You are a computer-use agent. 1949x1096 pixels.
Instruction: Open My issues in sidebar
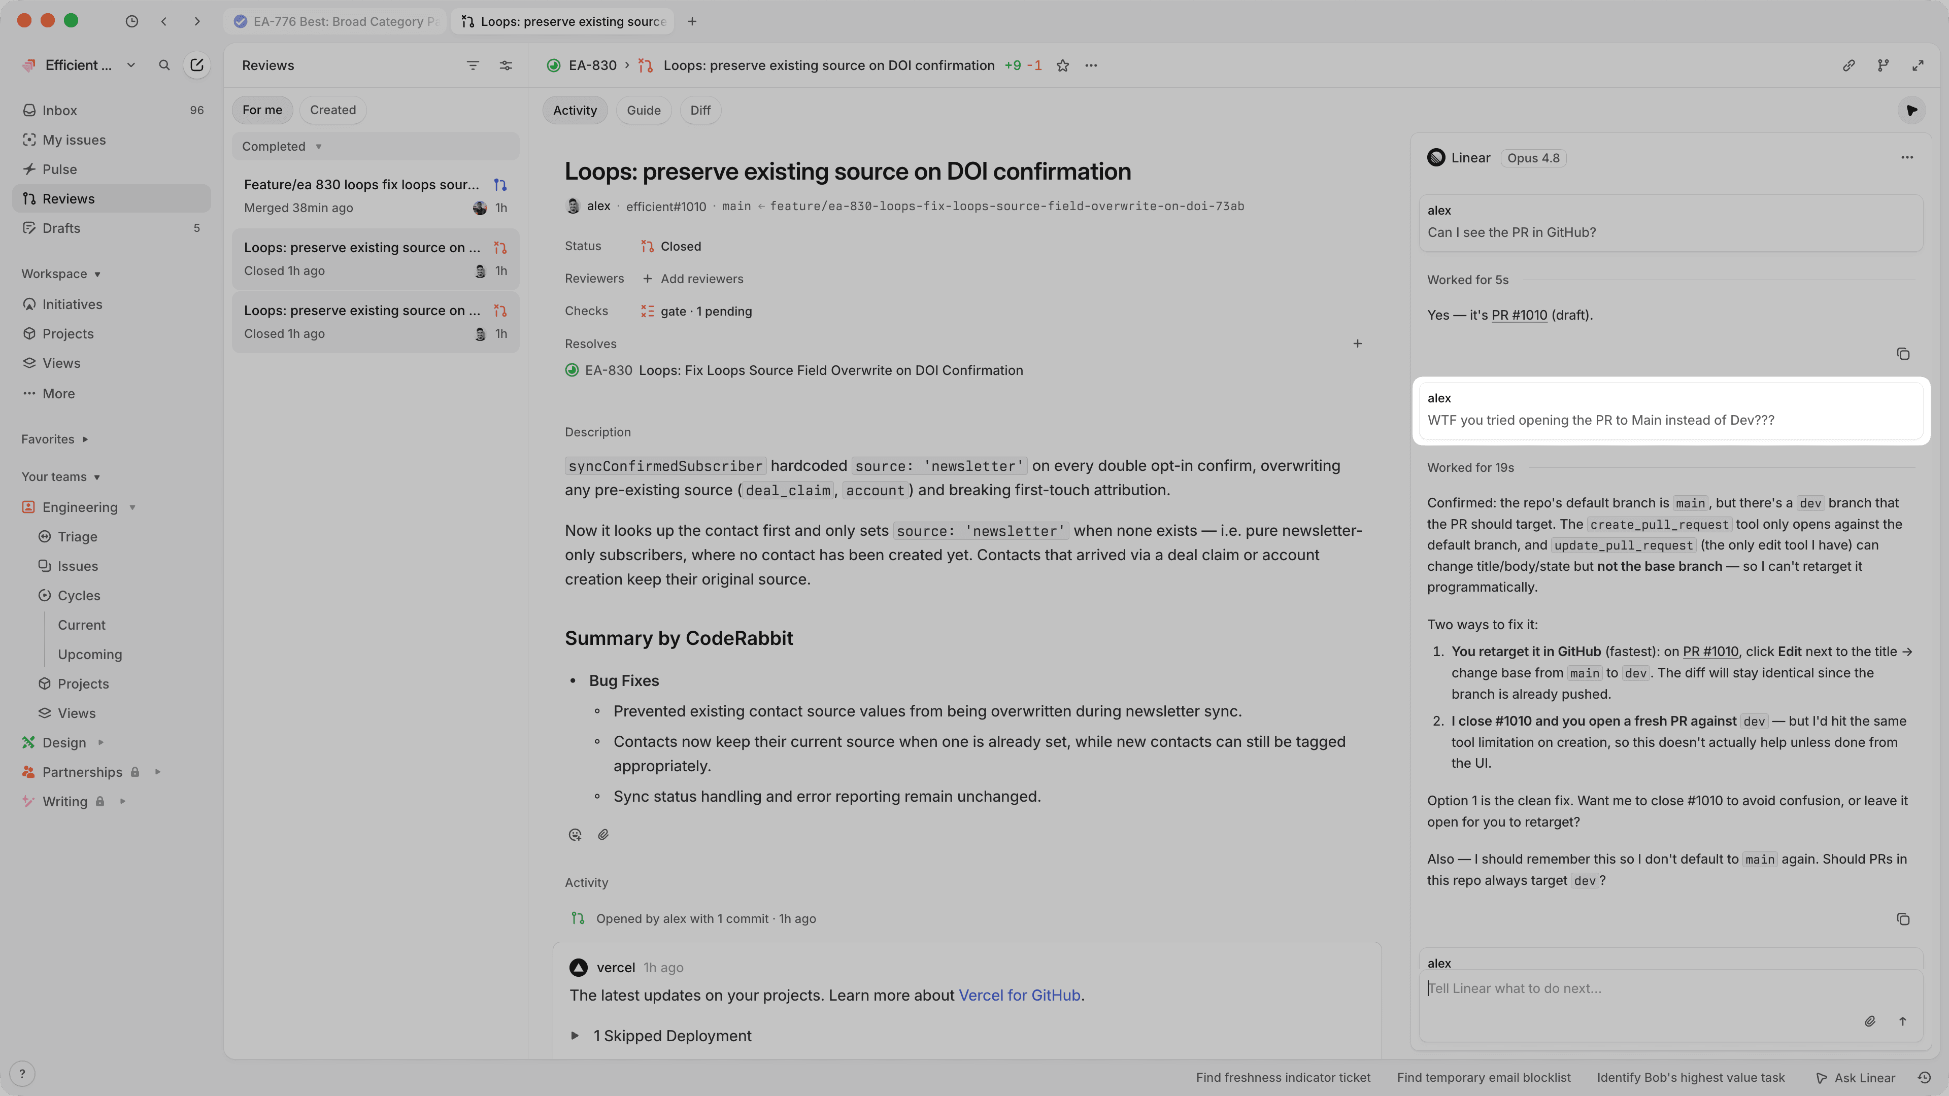(x=111, y=139)
